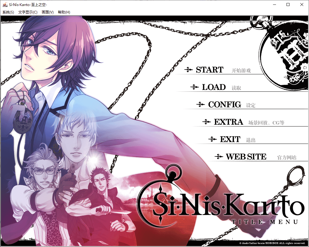Choose EXIT to quit the game
The width and height of the screenshot is (309, 247).
point(230,139)
